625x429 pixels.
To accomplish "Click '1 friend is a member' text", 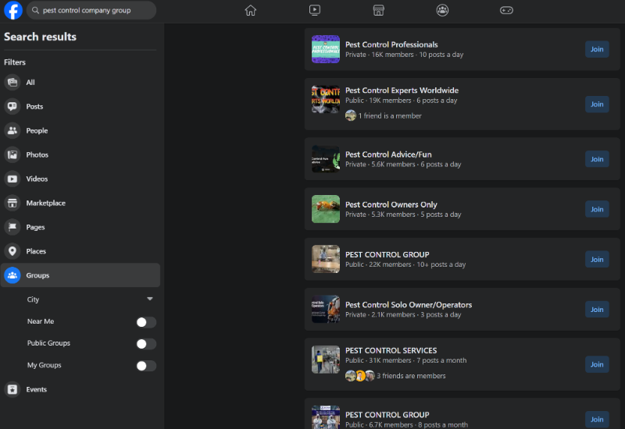I will (x=390, y=115).
